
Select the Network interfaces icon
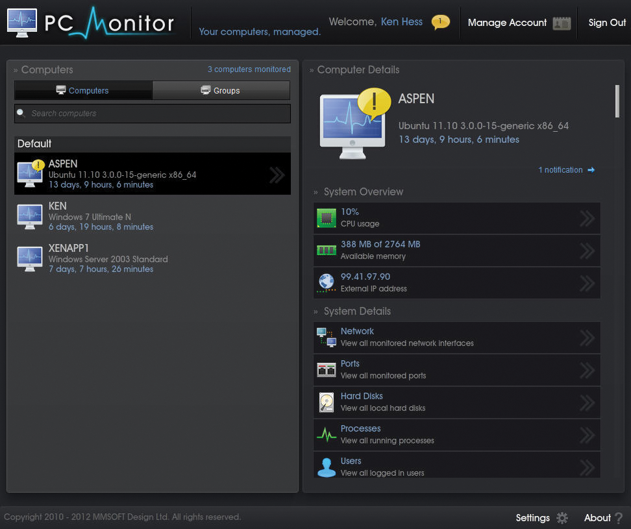(x=326, y=338)
